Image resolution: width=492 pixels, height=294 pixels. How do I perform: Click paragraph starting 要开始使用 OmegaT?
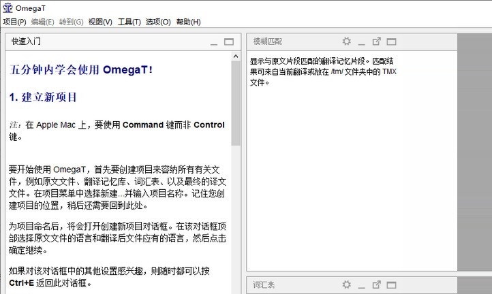click(x=117, y=187)
